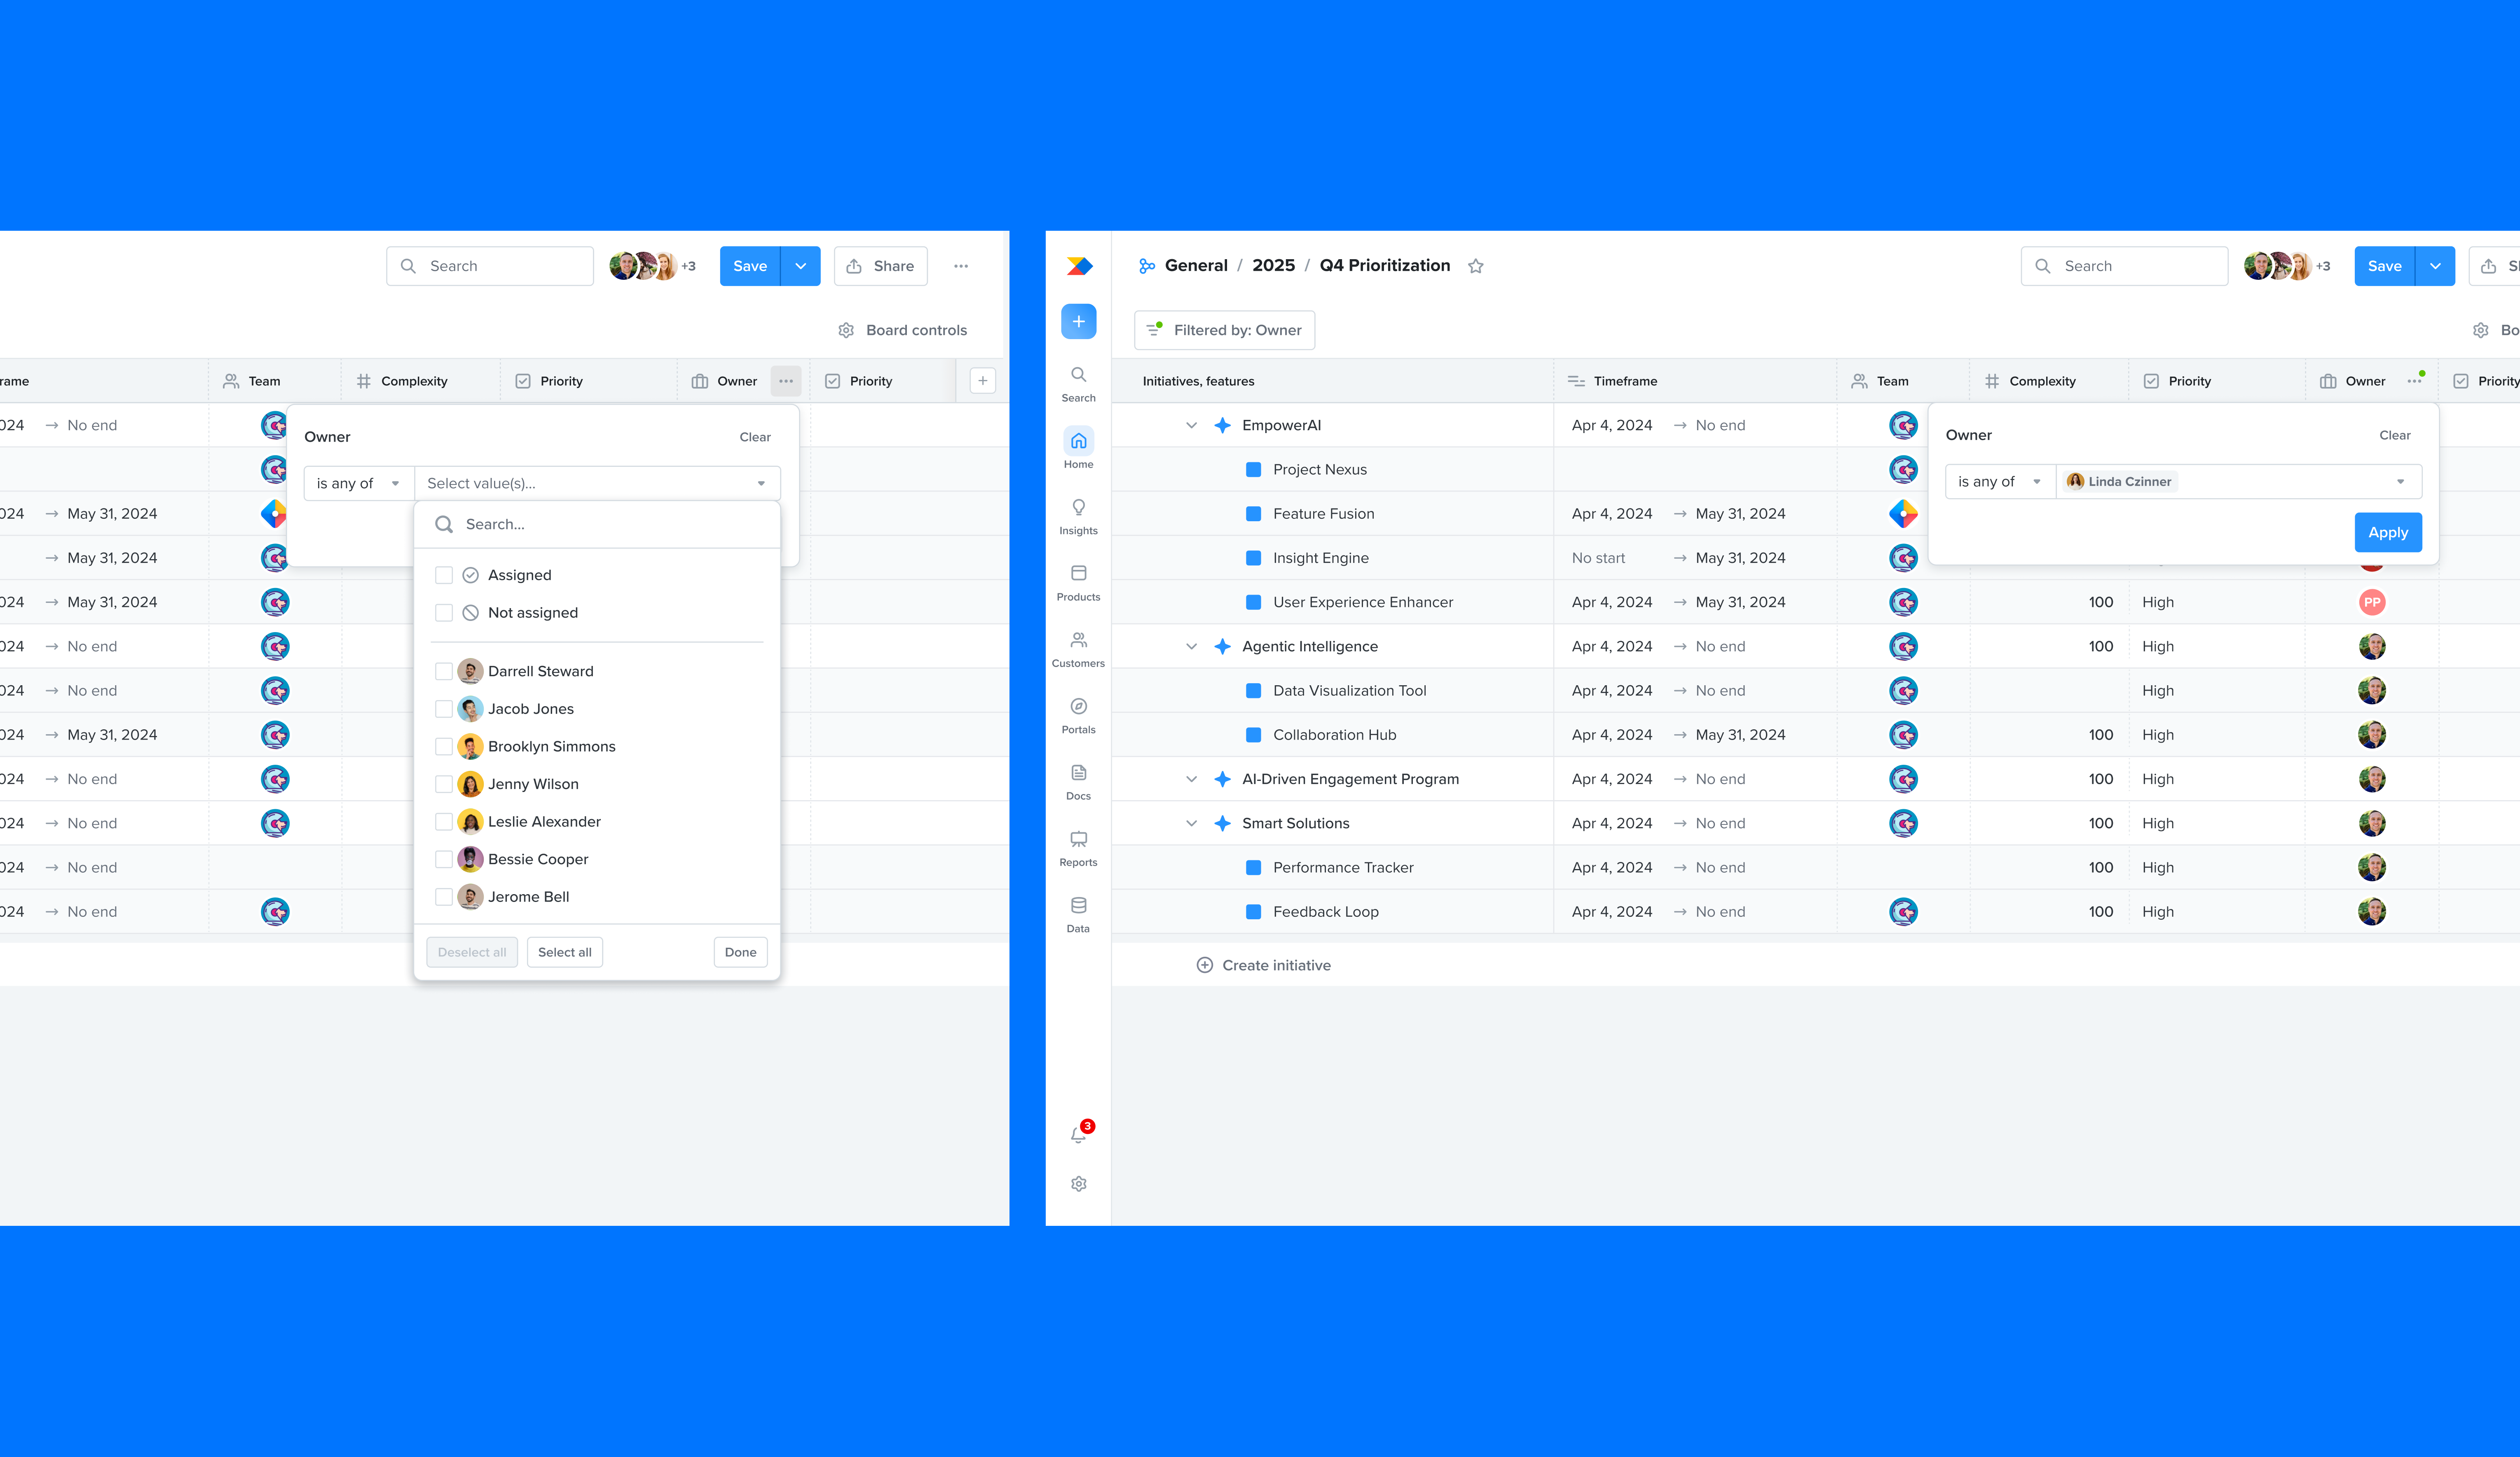Click the Filtered by: Owner tab

[1224, 330]
